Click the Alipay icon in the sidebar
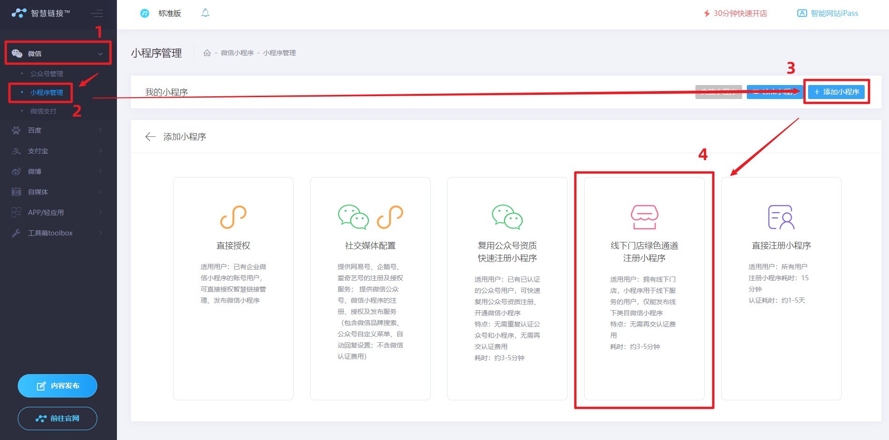This screenshot has width=889, height=440. pos(16,151)
